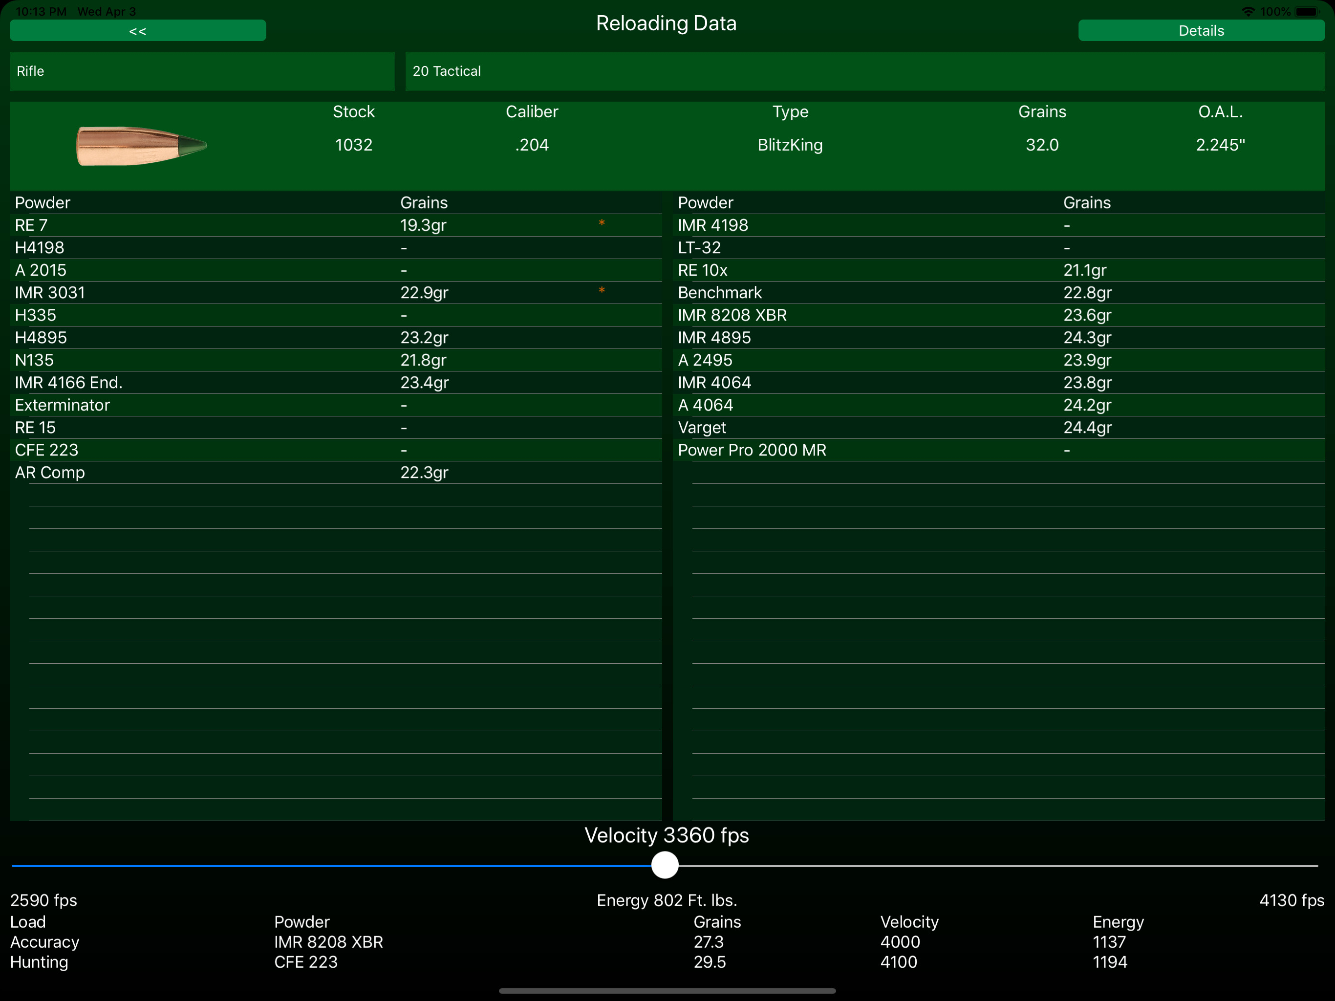1335x1001 pixels.
Task: Select the H4198 powder row
Action: click(336, 247)
